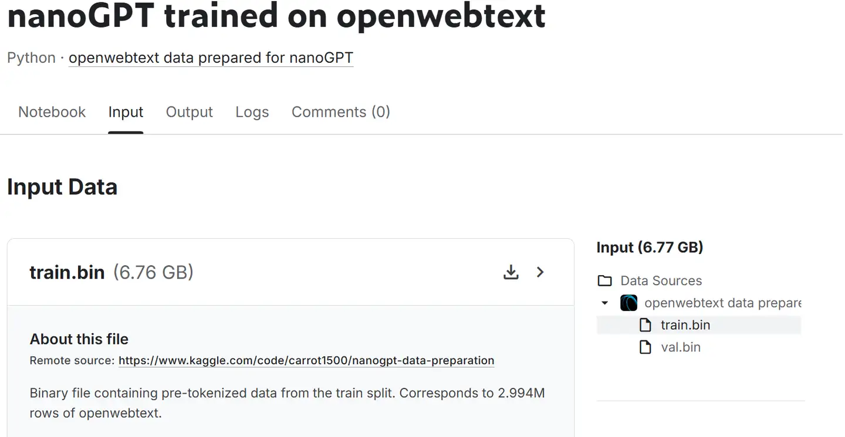Collapse the openwebtext data source tree arrow
This screenshot has width=845, height=437.
605,303
